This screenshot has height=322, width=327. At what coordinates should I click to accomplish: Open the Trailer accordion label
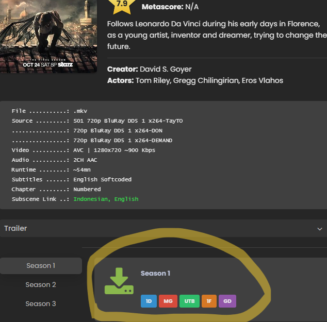pos(15,228)
